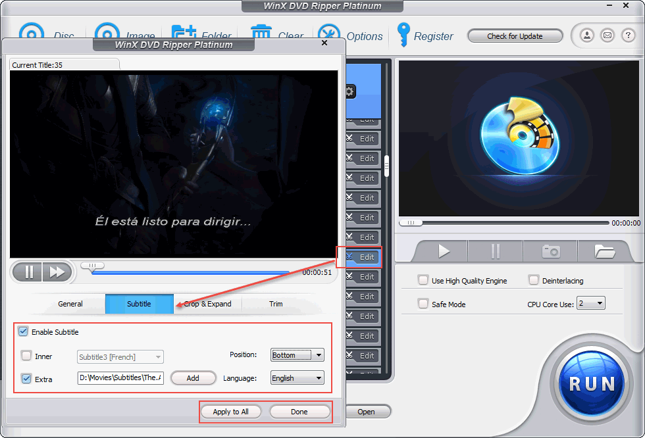Click the Apply to All button
The width and height of the screenshot is (645, 438).
pyautogui.click(x=231, y=412)
